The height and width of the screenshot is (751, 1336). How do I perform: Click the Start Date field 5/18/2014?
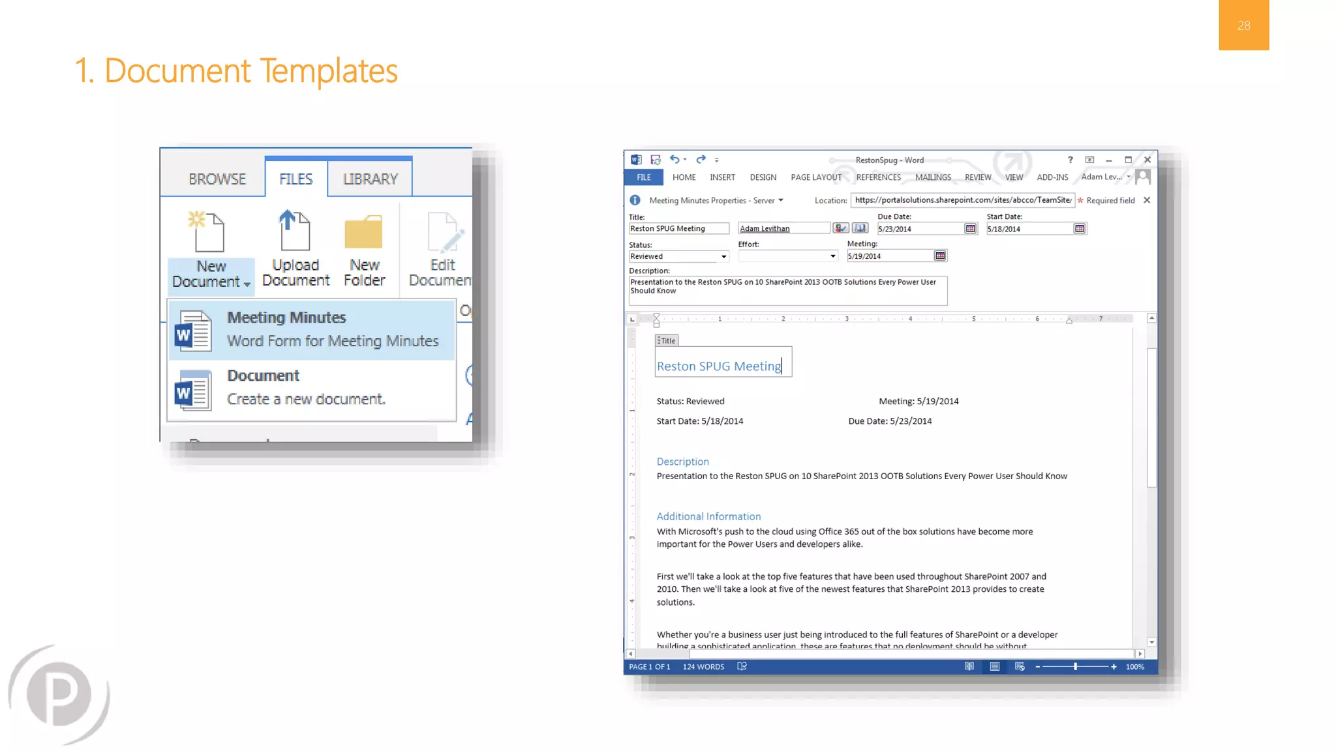1029,229
